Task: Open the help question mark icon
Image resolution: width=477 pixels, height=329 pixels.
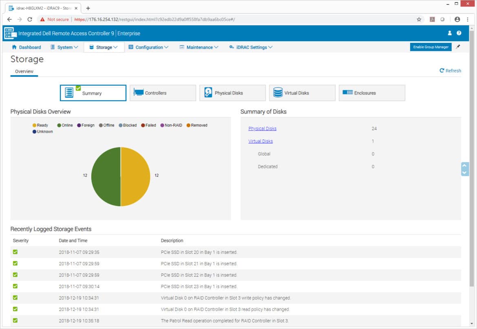Action: [x=459, y=33]
